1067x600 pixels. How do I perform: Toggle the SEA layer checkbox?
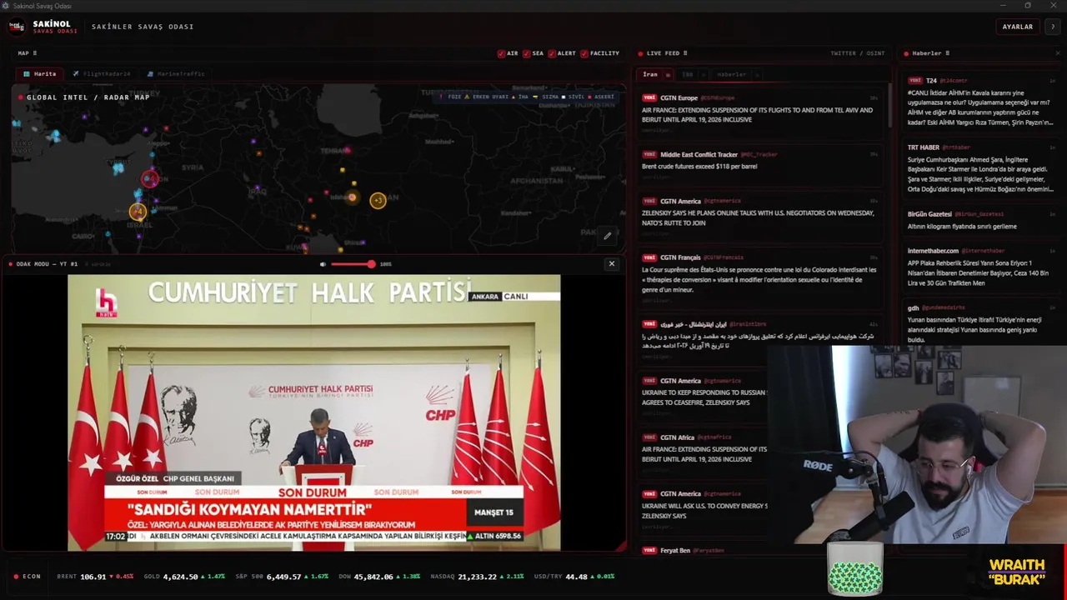526,53
